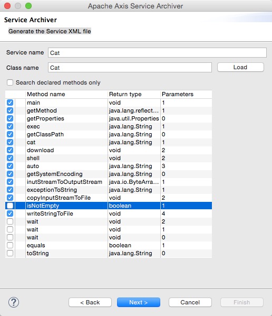272x316 pixels.
Task: Select the getClassPath method name
Action: 45,134
